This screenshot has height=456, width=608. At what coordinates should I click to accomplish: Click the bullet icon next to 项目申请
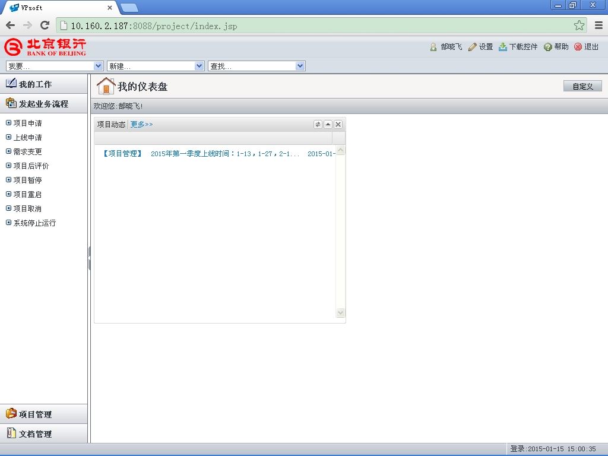[x=8, y=123]
